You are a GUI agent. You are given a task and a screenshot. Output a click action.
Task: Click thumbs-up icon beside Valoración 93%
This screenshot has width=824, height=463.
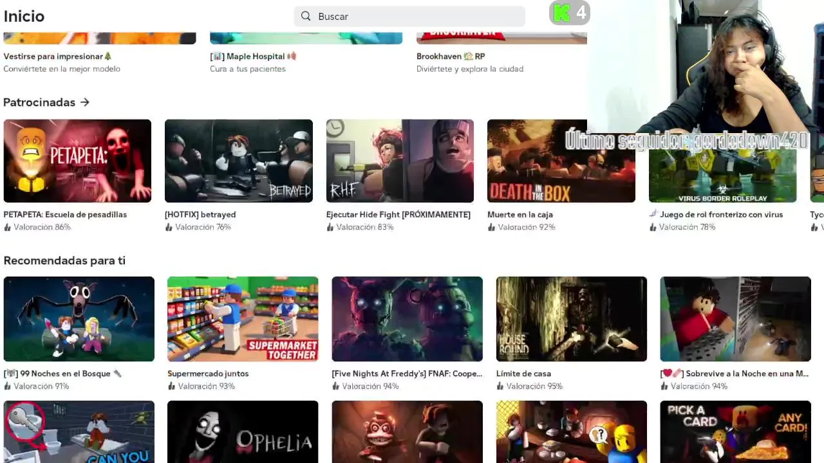172,386
